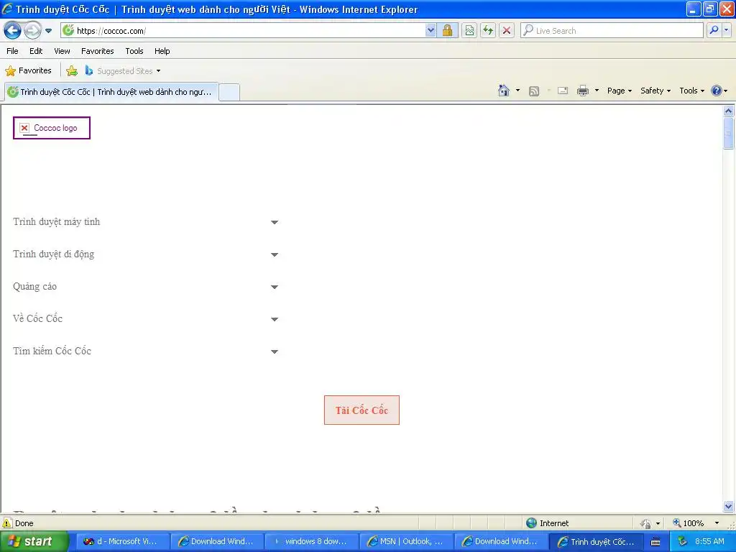Screen dimensions: 736x552
Task: Click the scrollbar up arrow
Action: tap(728, 111)
